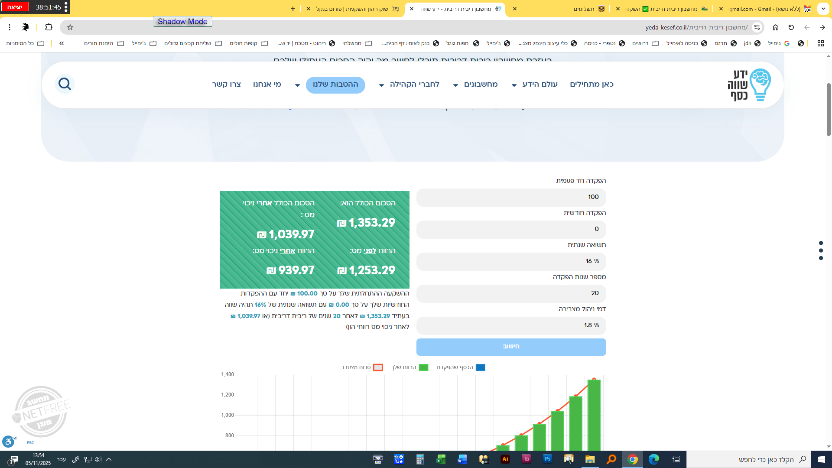Expand the מחשבונים menu dropdown
This screenshot has width=832, height=468.
coord(476,84)
